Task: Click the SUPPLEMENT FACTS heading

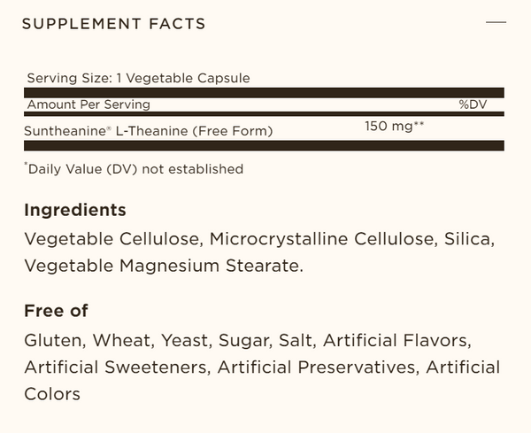Action: [x=114, y=24]
